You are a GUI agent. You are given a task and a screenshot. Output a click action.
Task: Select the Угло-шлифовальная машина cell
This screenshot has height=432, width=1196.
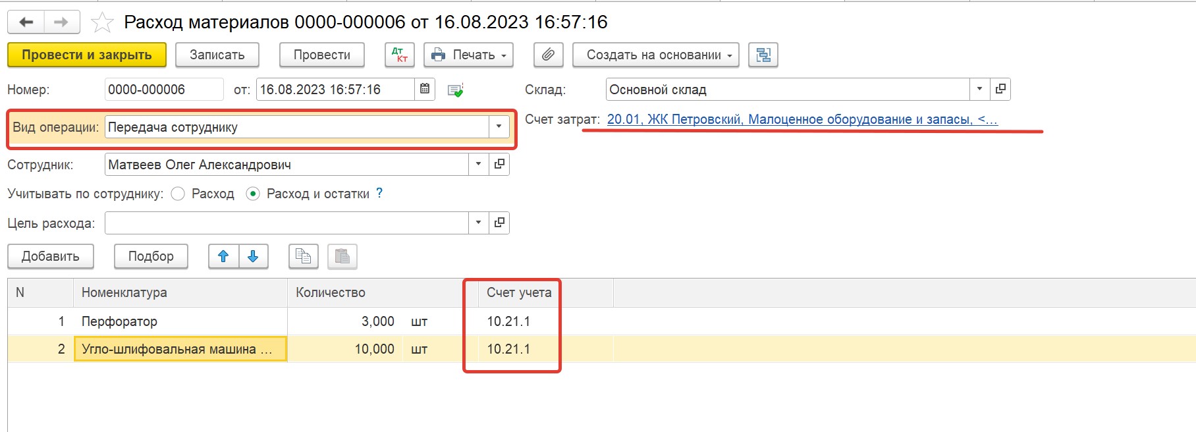(180, 349)
